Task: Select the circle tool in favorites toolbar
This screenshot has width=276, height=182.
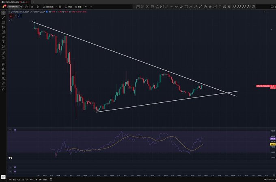Action: click(205, 6)
